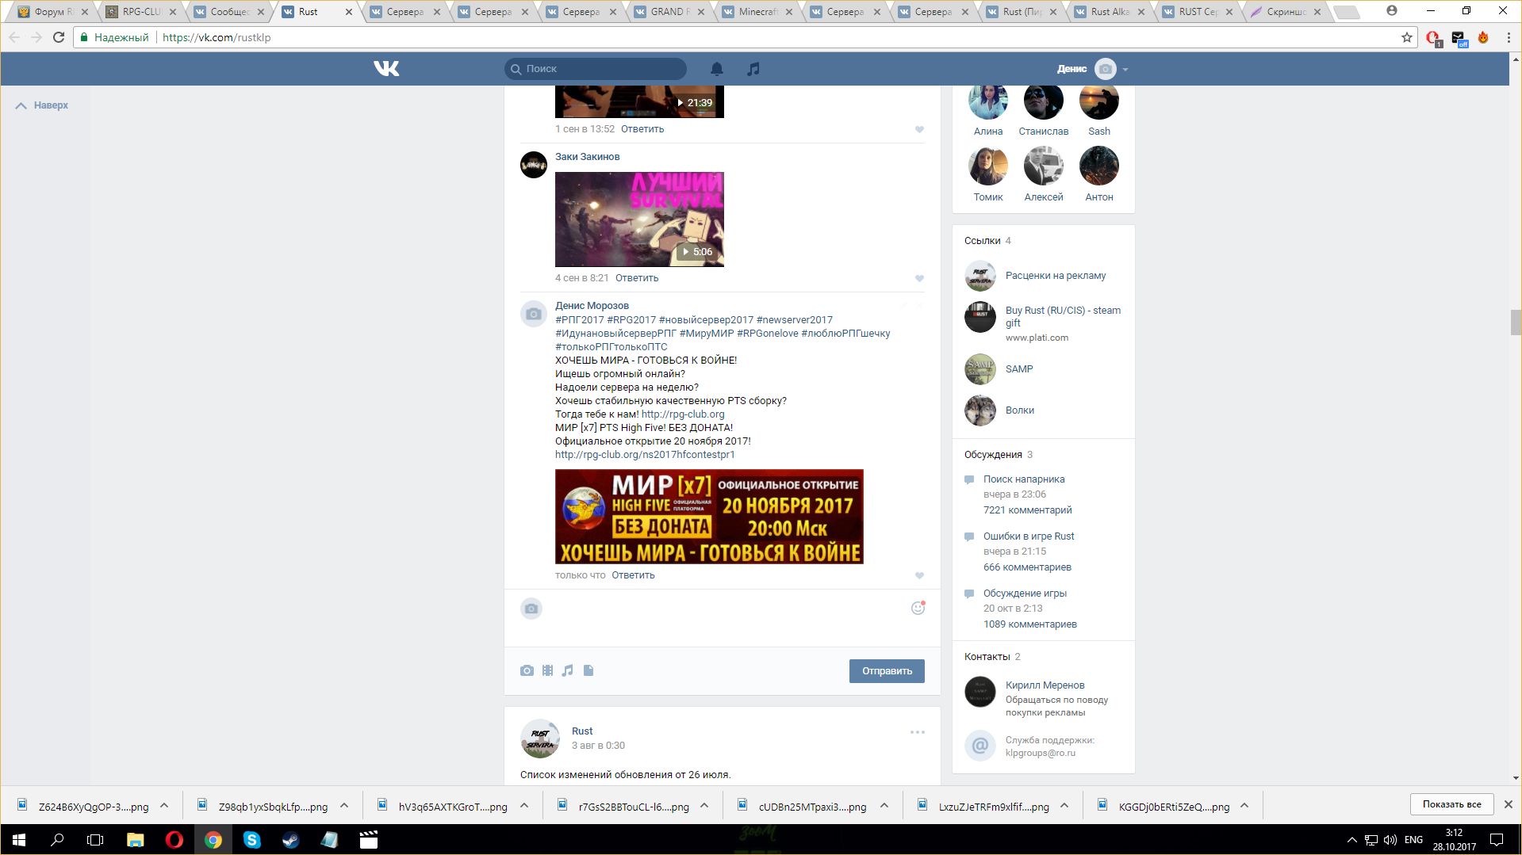Like Денис Морозов's comment
The width and height of the screenshot is (1522, 855).
[x=919, y=575]
